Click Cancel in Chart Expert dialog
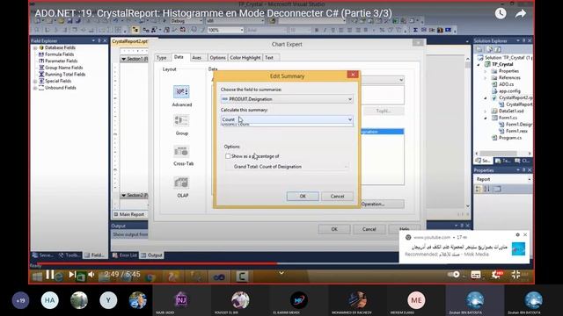563x316 pixels. (x=369, y=229)
